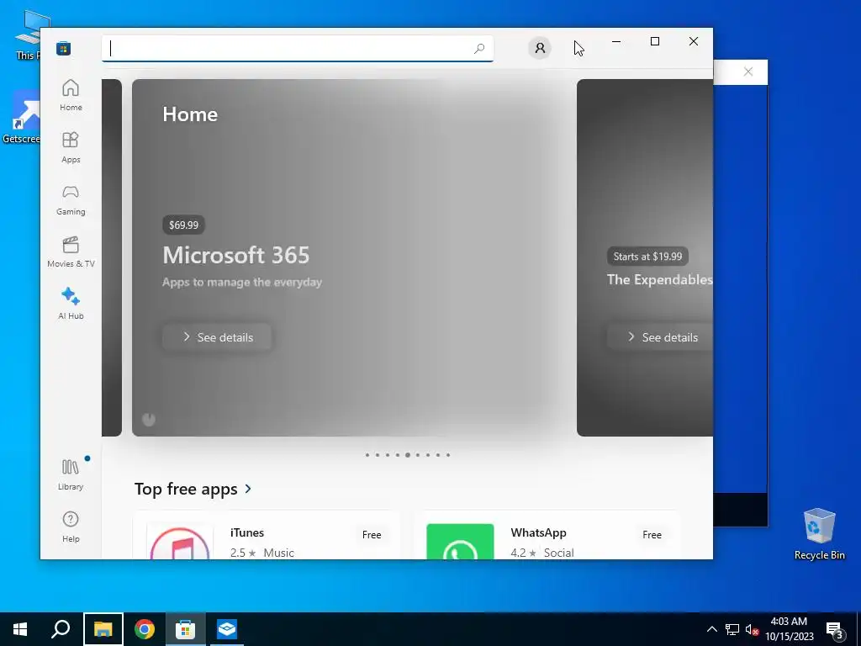Open the user profile account icon
This screenshot has width=861, height=646.
pyautogui.click(x=540, y=48)
